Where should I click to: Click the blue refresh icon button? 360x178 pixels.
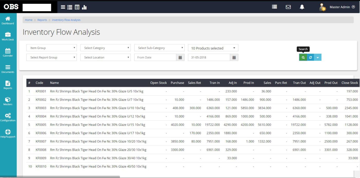pos(310,57)
